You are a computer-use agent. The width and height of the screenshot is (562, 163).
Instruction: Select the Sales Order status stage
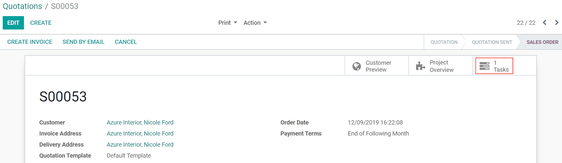(542, 42)
